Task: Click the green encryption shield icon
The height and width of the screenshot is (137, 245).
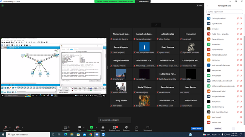Action: click(x=3, y=5)
